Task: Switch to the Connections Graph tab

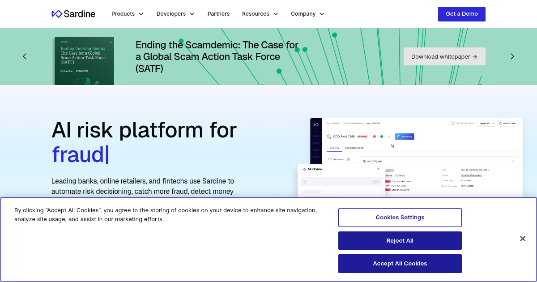Action: tap(355, 148)
